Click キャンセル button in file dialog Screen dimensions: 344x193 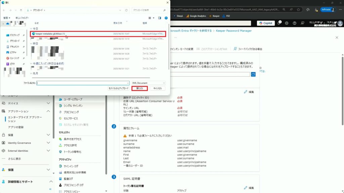coord(157,88)
